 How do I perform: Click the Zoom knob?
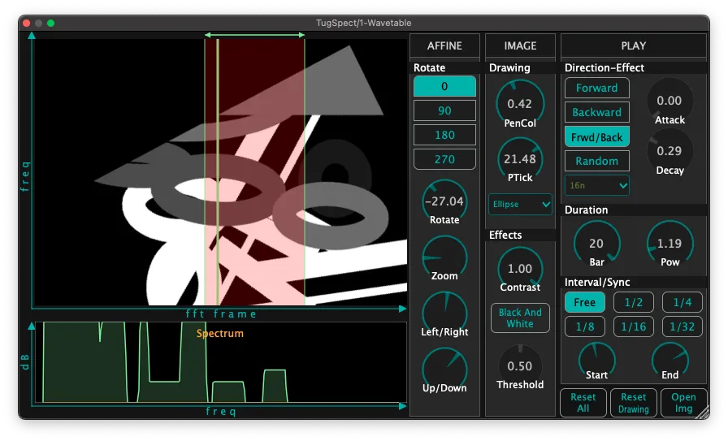(444, 257)
